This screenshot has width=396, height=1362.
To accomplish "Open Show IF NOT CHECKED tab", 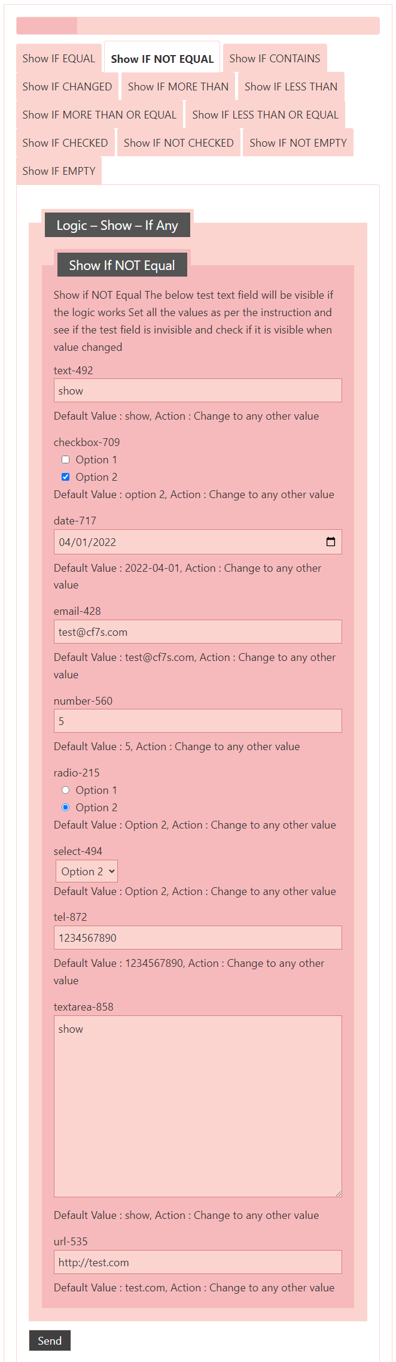I will click(x=179, y=143).
